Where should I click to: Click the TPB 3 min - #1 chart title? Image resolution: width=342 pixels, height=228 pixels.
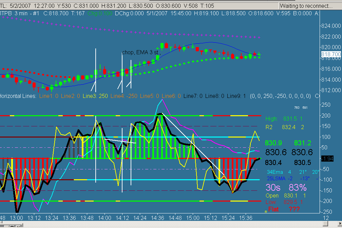pos(20,13)
